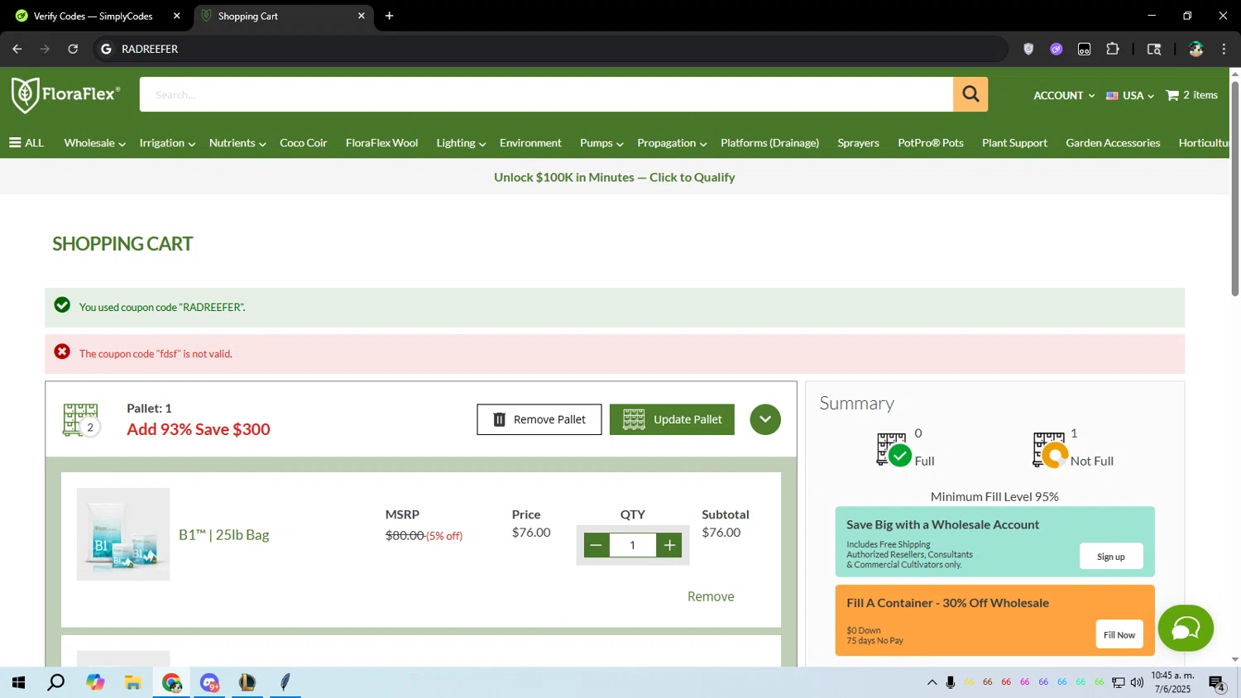Open File Explorer from taskbar

coord(133,682)
